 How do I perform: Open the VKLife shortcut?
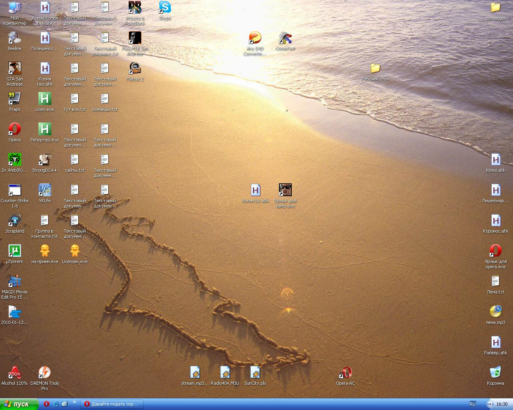[45, 193]
